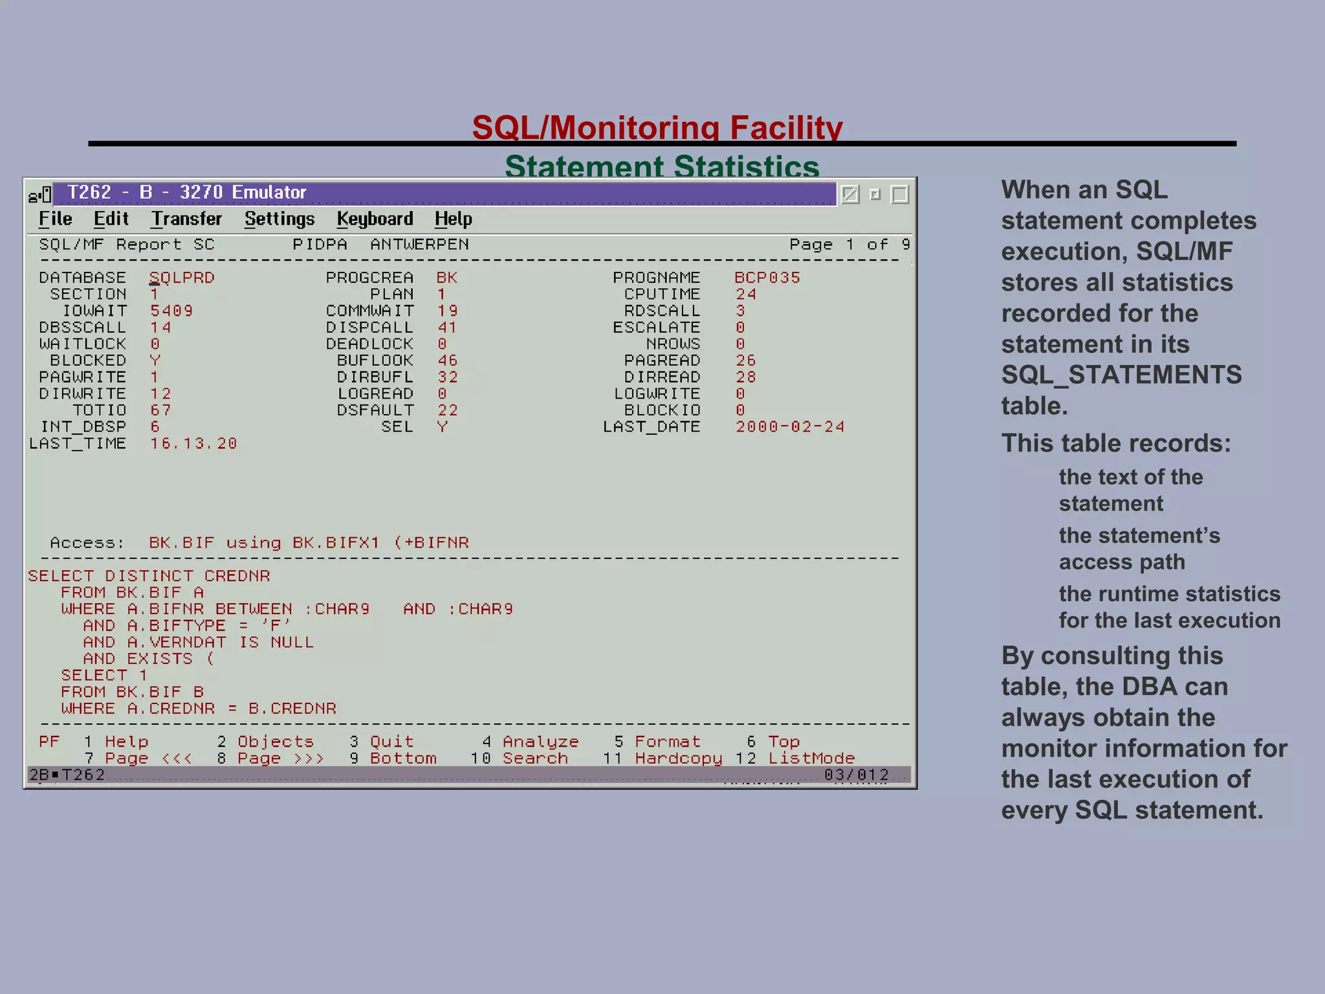Open the Keyboard menu
The image size is (1325, 994).
click(x=375, y=219)
